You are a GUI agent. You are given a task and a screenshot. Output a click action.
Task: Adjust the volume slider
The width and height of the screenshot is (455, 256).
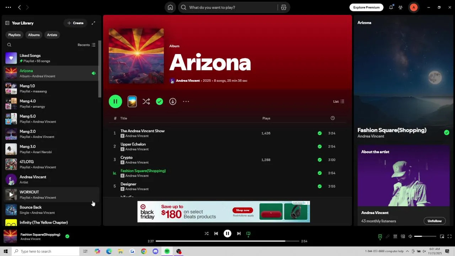point(425,236)
